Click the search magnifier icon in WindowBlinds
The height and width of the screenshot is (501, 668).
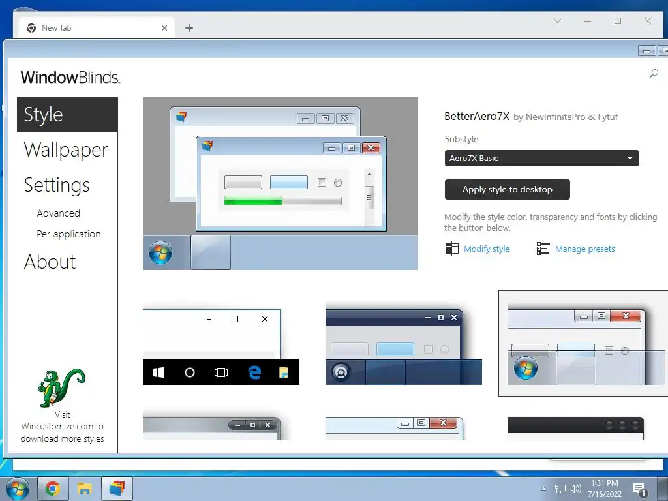click(654, 74)
